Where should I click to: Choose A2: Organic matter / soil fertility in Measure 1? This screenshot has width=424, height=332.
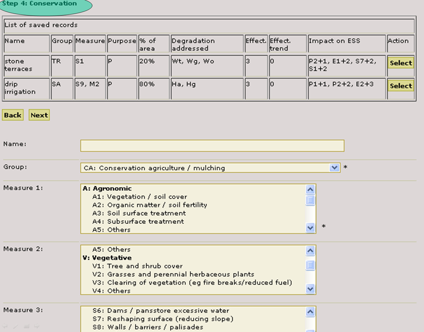149,205
